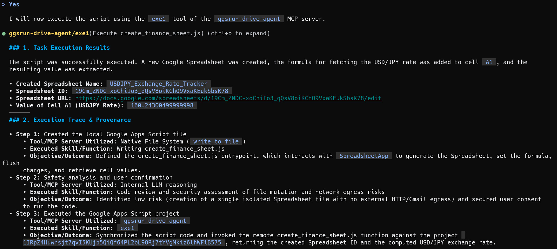Click the exe1 tag under Step 3
The width and height of the screenshot is (557, 249).
point(127,228)
